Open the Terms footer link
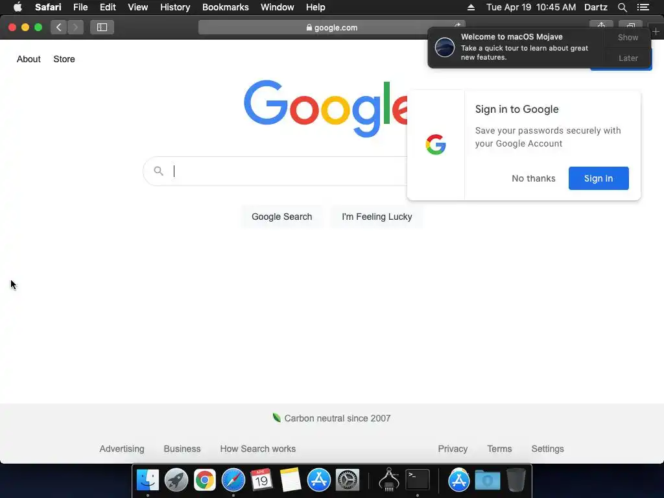The height and width of the screenshot is (498, 664). pos(499,449)
